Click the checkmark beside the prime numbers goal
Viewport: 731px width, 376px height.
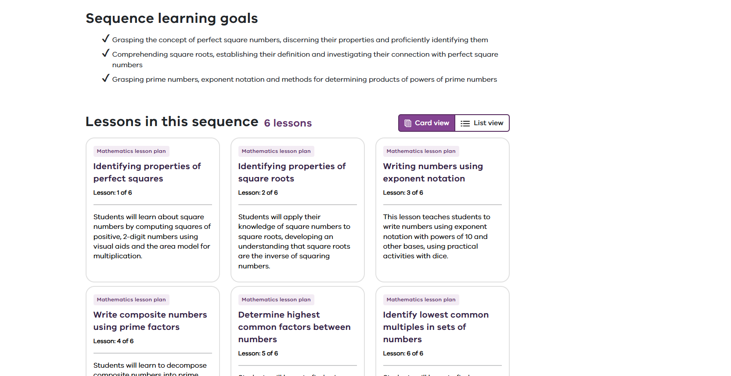(x=105, y=79)
